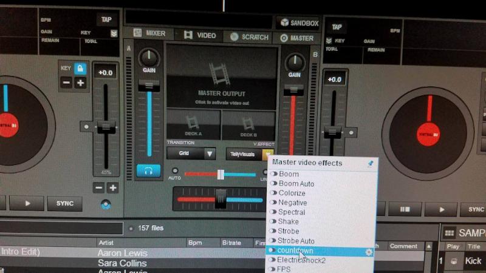Click the browser search field
The width and height of the screenshot is (486, 273).
coord(61,228)
